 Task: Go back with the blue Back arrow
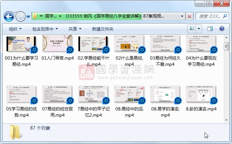tap(9, 16)
